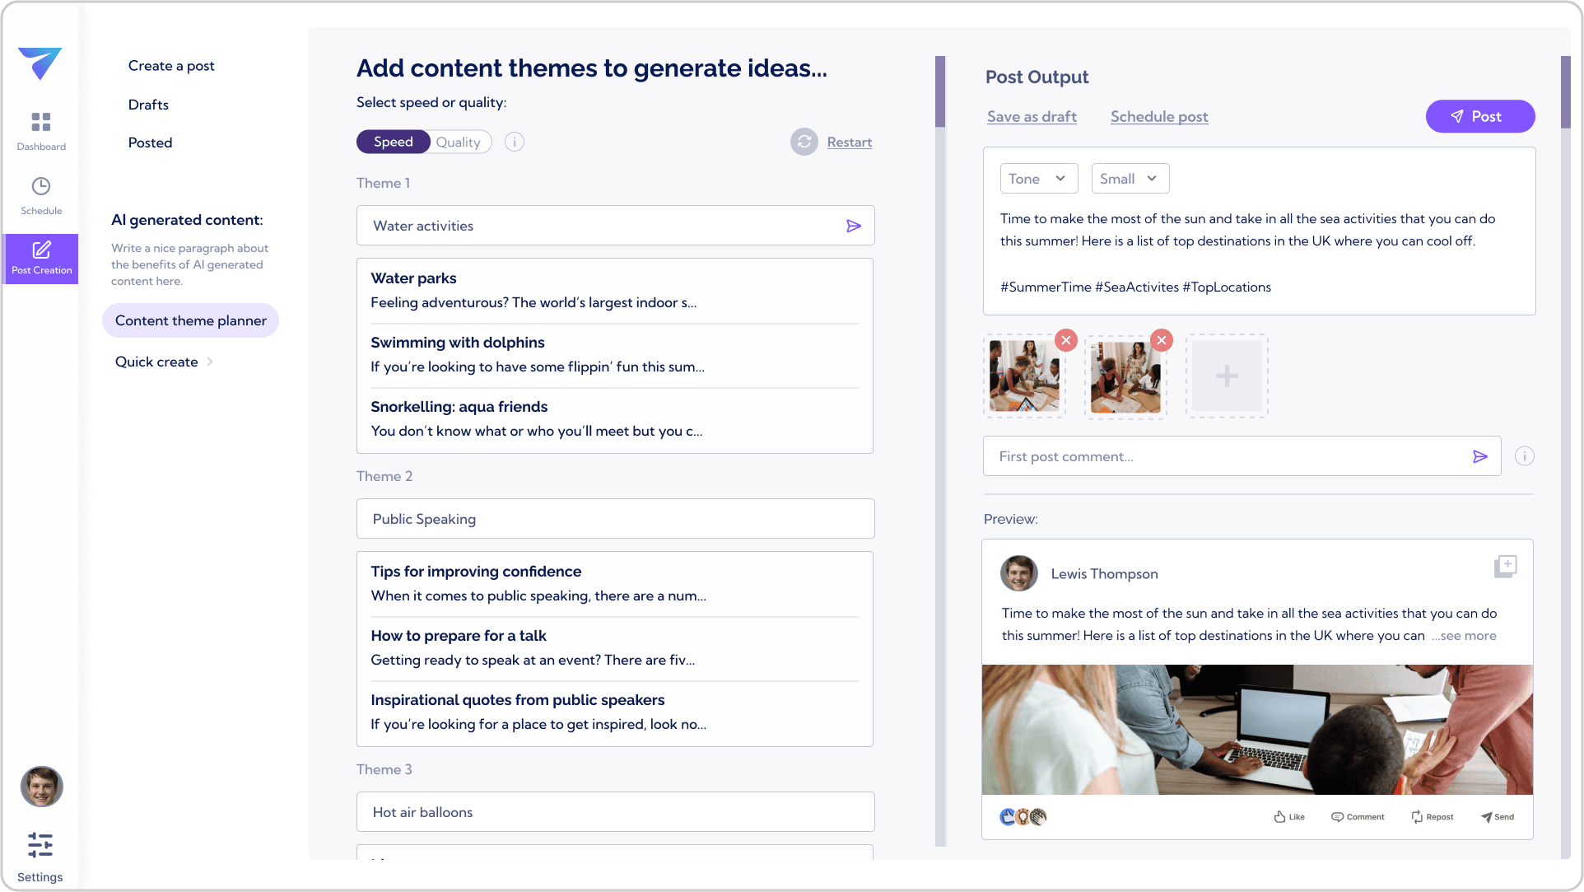Click the Post button
Viewport: 1584px width, 892px height.
click(1479, 116)
